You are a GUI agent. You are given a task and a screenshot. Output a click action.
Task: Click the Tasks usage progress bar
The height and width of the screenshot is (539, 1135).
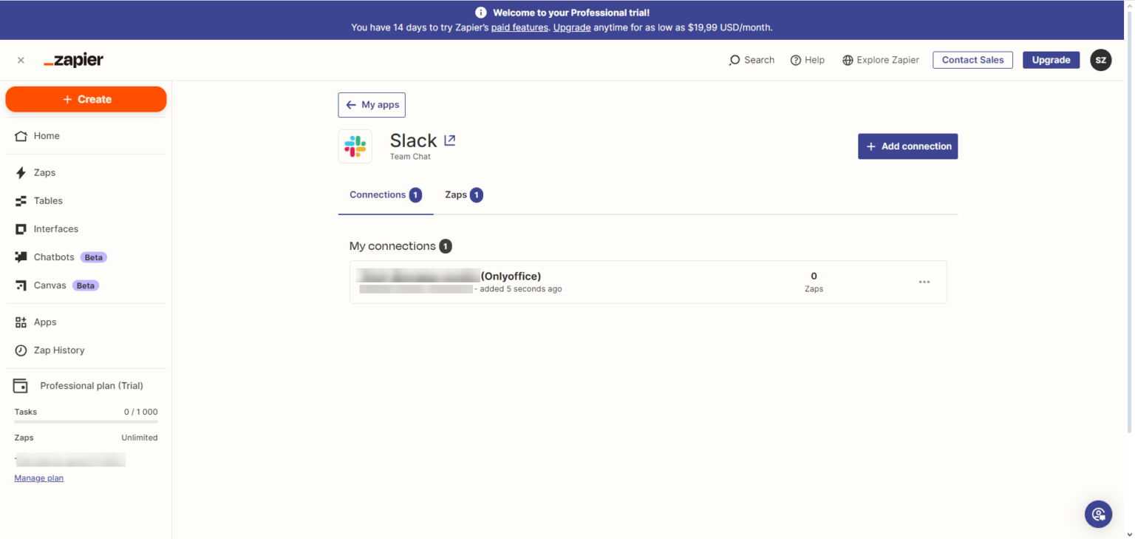85,421
